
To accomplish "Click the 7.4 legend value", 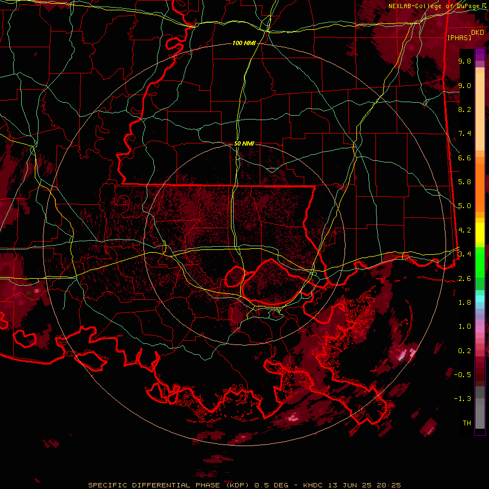I will click(x=465, y=134).
